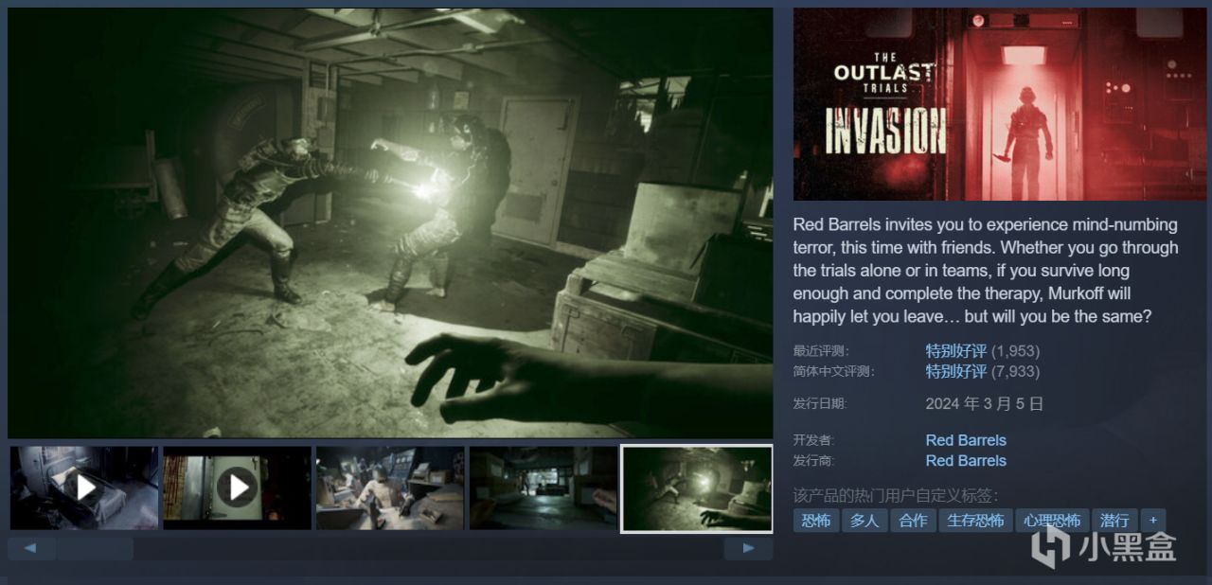
Task: Select the 潜行 tag
Action: tap(1114, 521)
